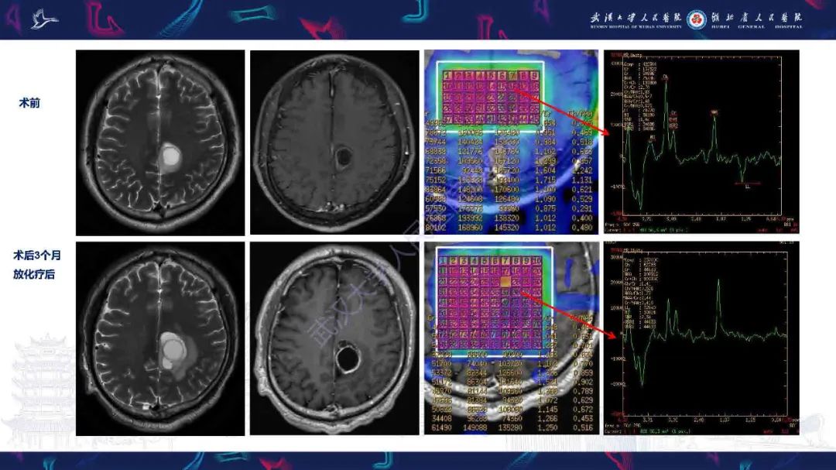Select the 放化疗后 label

pyautogui.click(x=34, y=274)
